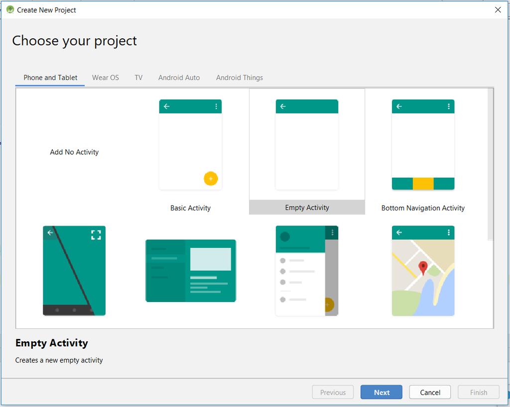Click the Basic Activity label
Screen dimensions: 510x407
pos(190,208)
